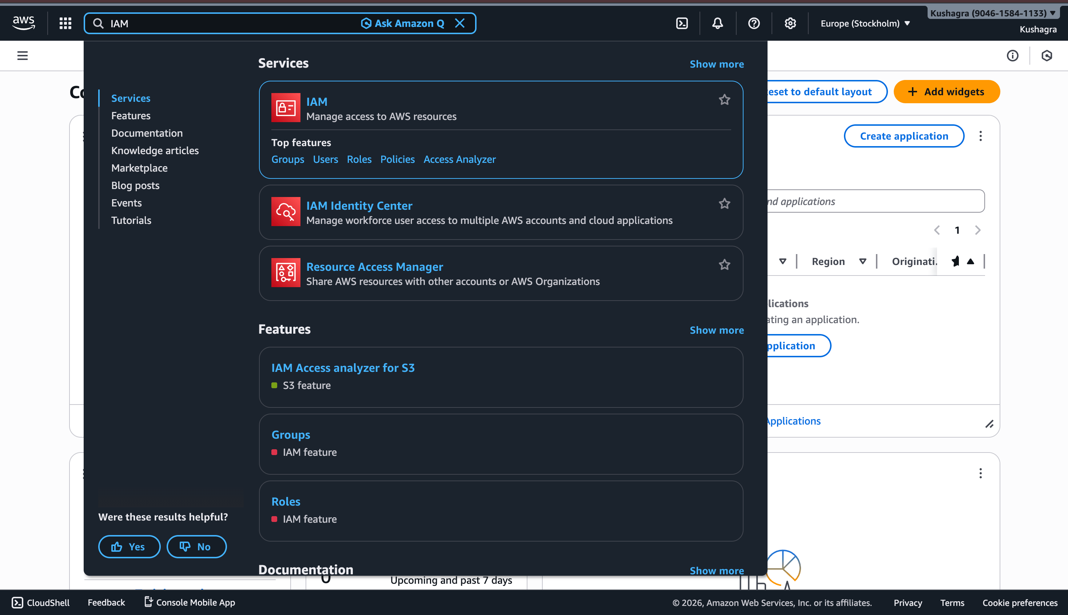The width and height of the screenshot is (1068, 615).
Task: Show more Documentation results
Action: (717, 570)
